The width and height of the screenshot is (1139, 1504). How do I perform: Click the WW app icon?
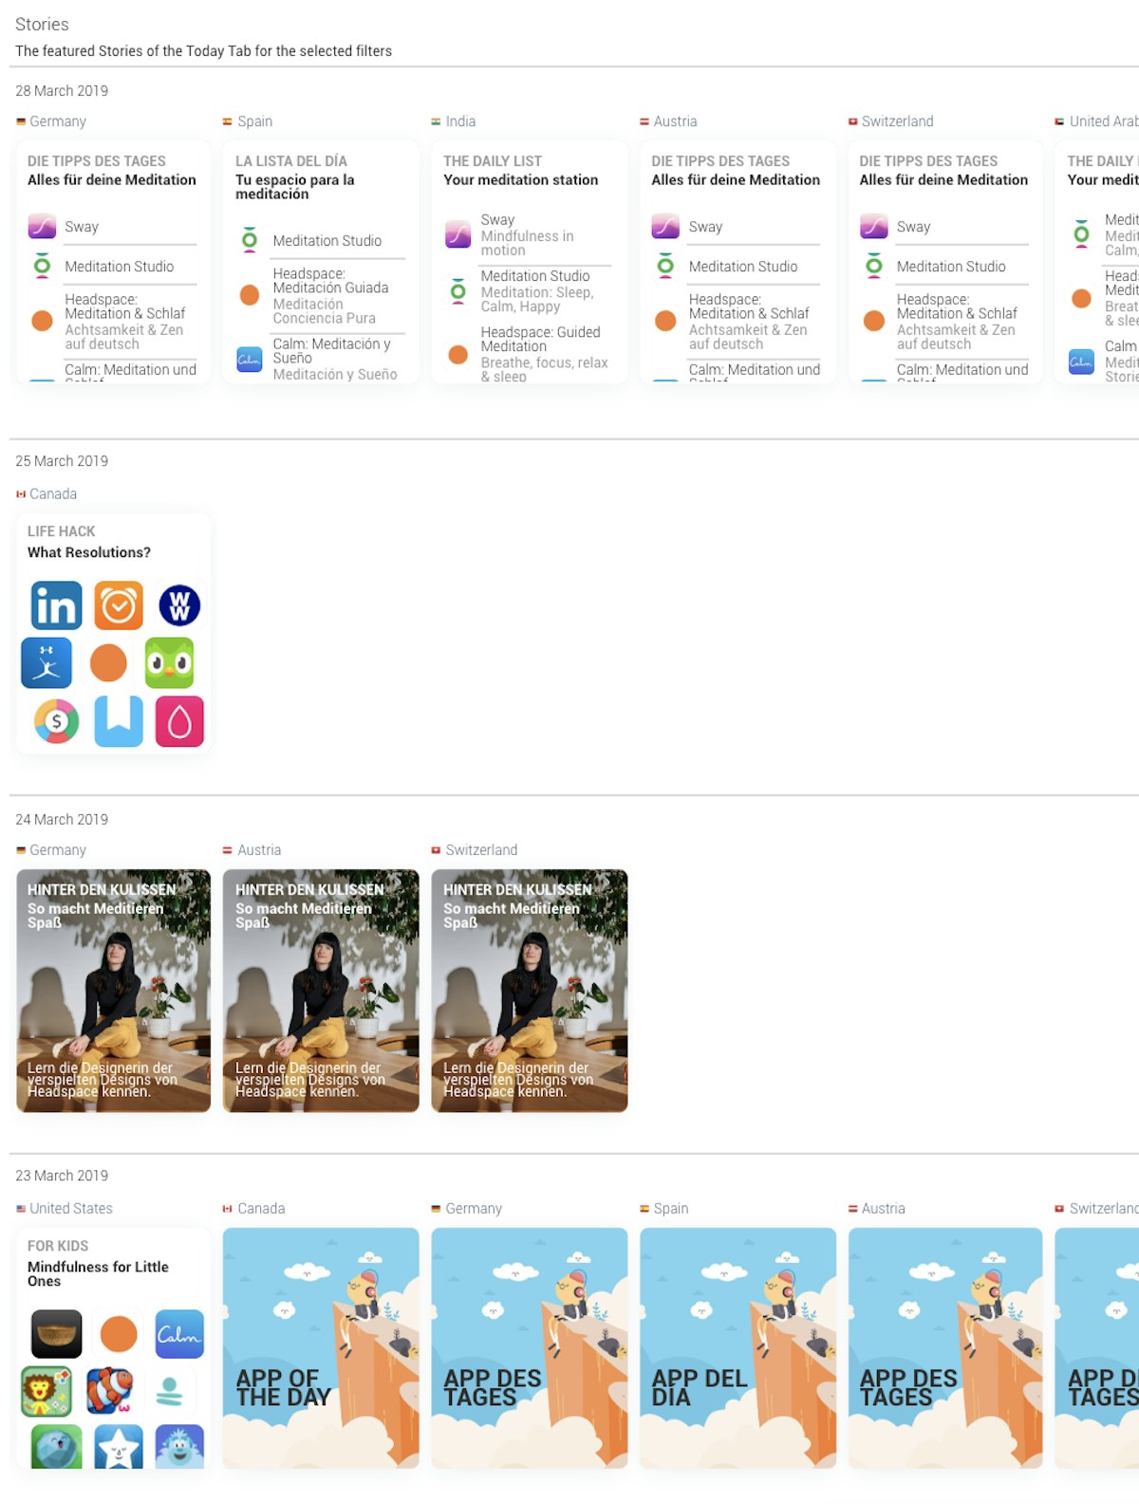(x=178, y=605)
